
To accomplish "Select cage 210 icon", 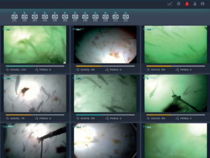I will tap(106, 17).
